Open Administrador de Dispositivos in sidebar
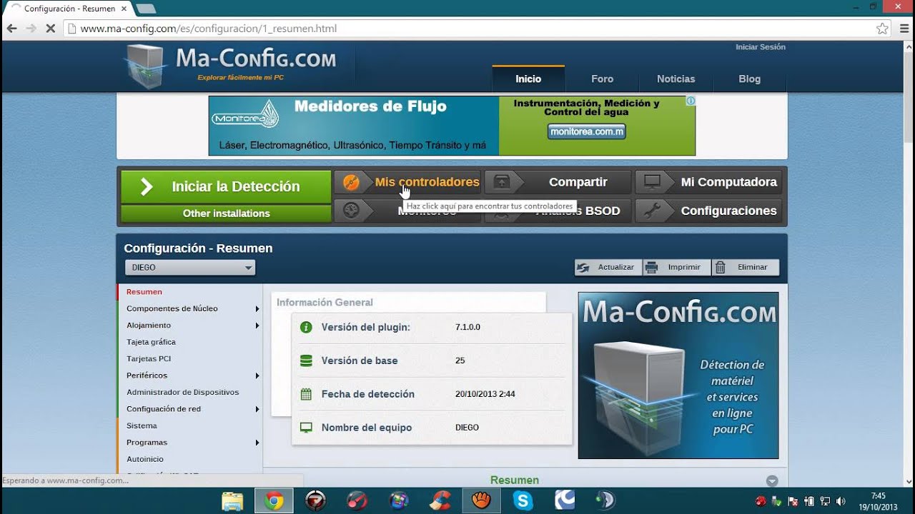This screenshot has height=514, width=915. [x=183, y=393]
